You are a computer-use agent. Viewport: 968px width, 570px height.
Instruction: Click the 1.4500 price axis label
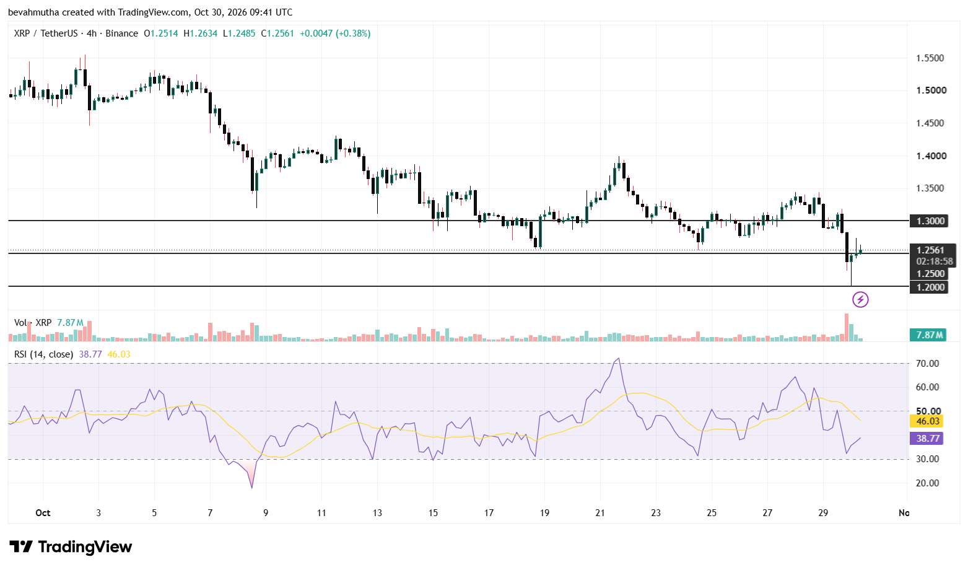pos(930,123)
